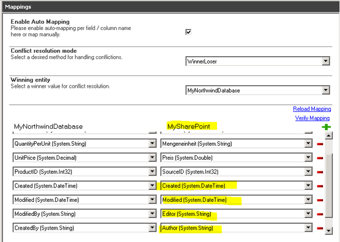340x242 pixels.
Task: Open the Mengeneinheit target field dropdown
Action: point(308,144)
